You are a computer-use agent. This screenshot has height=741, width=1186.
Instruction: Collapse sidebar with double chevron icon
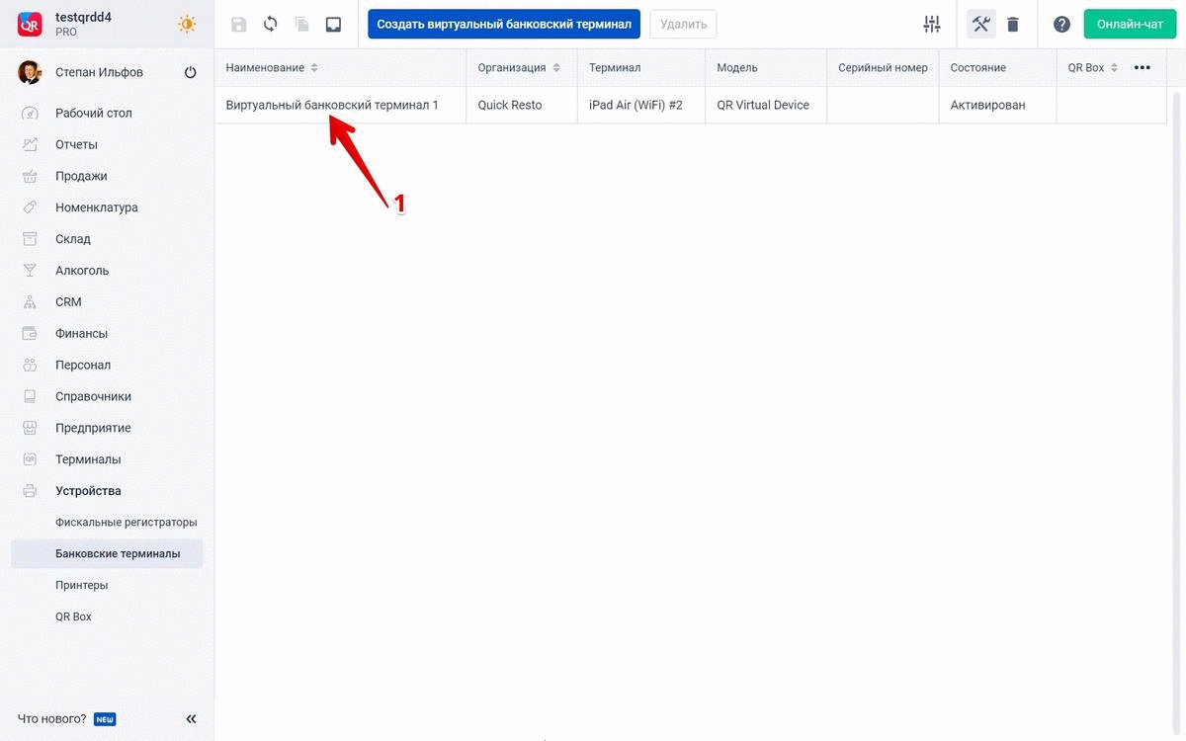tap(191, 719)
